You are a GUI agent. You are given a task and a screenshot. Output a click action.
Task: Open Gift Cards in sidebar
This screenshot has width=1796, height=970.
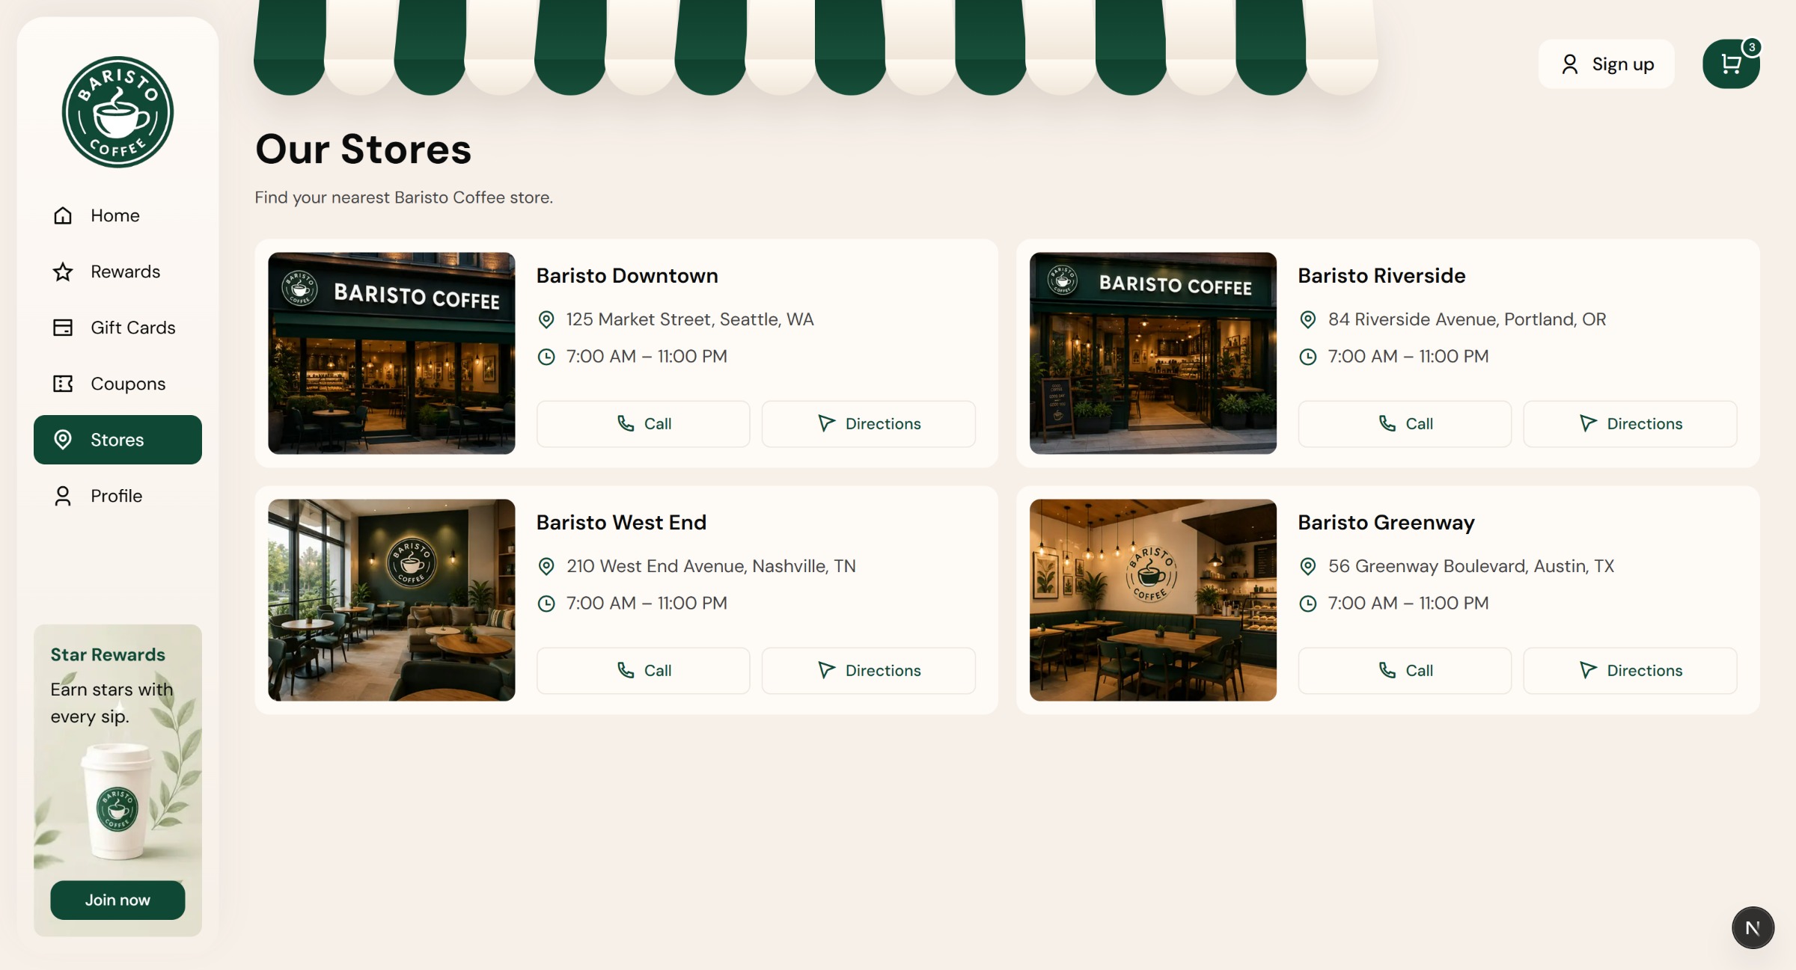[x=117, y=328]
